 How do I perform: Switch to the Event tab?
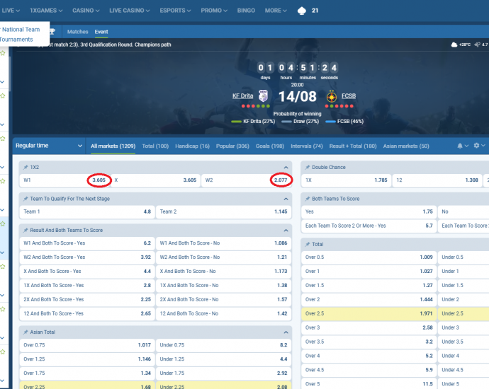pos(101,32)
